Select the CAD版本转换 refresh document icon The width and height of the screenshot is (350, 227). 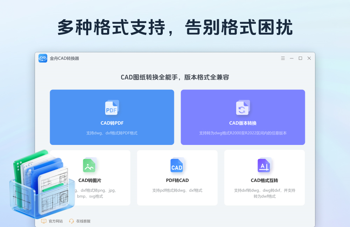pyautogui.click(x=243, y=108)
